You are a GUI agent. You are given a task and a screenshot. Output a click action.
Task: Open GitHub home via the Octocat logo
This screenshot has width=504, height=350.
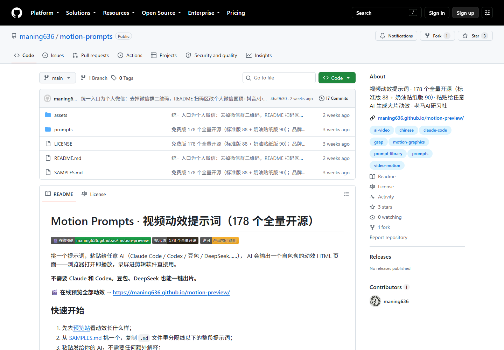click(17, 13)
